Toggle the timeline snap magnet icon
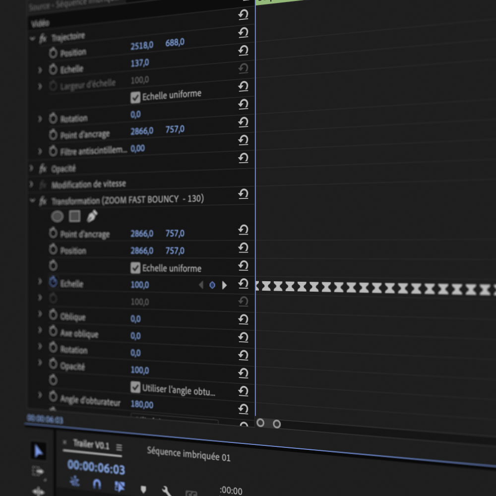 97,483
